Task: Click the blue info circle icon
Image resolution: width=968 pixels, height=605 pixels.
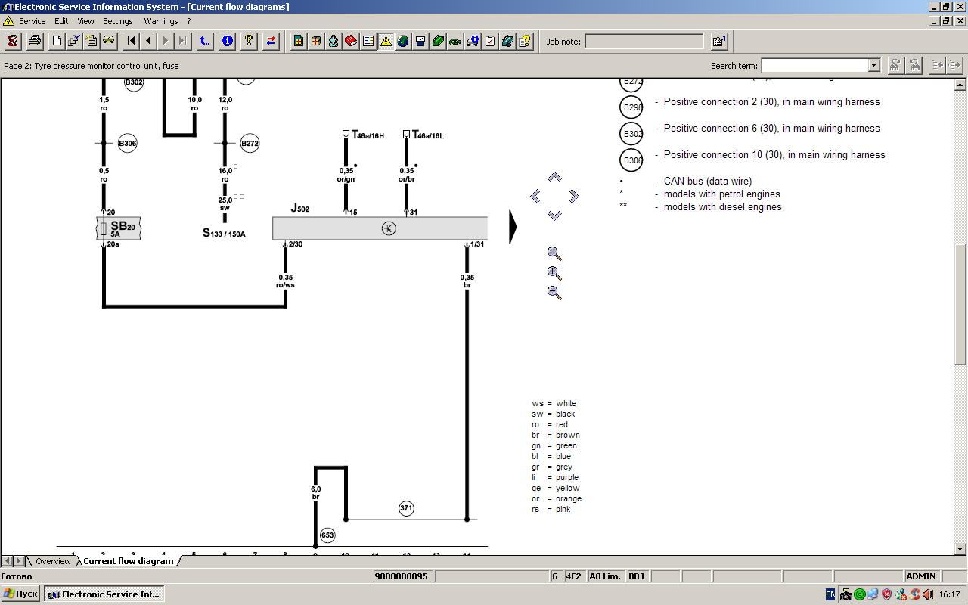Action: point(227,41)
